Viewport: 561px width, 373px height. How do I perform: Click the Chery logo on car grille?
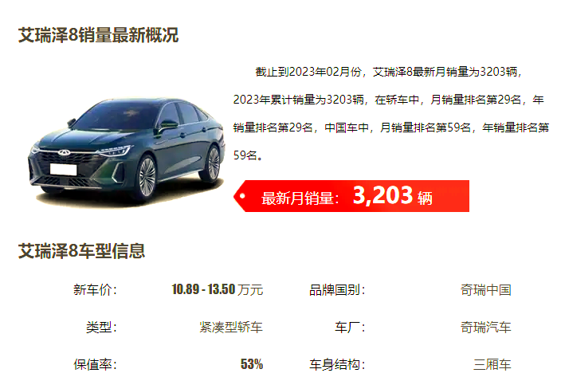pos(64,152)
